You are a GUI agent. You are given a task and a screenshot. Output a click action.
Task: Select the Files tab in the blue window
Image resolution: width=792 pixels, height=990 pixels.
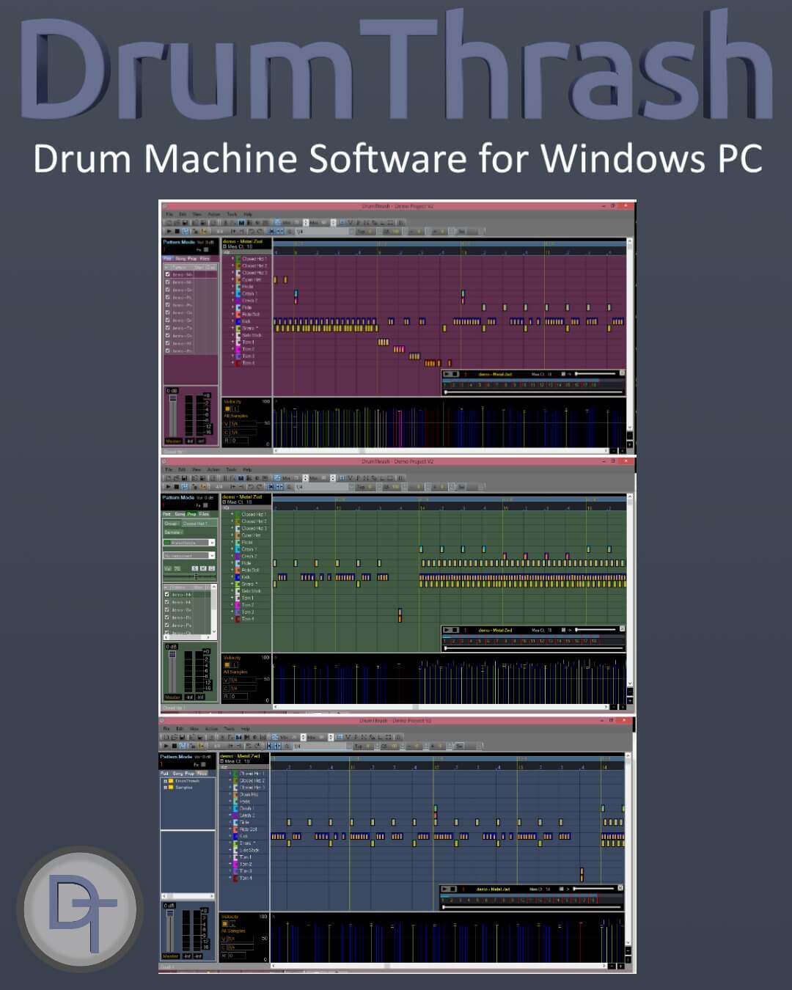[x=202, y=773]
